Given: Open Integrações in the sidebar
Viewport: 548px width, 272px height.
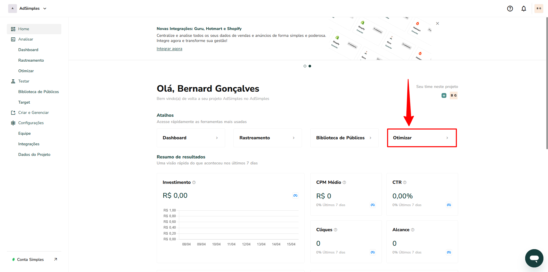Looking at the screenshot, I should click(x=29, y=144).
